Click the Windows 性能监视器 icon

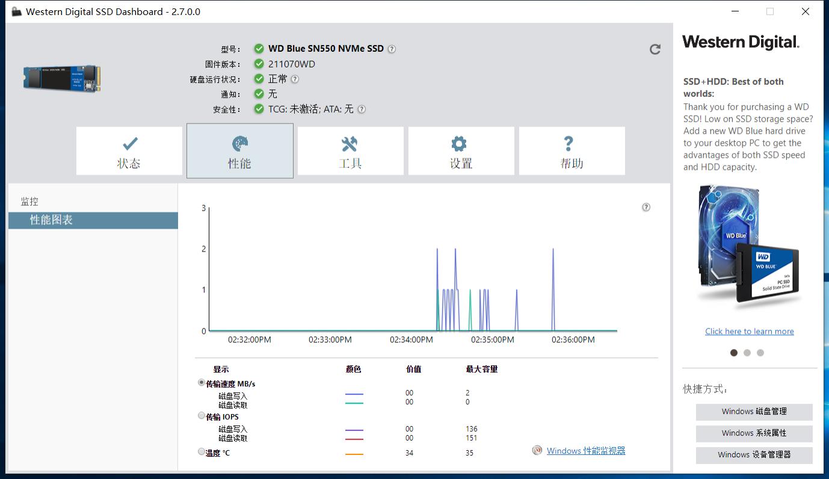click(537, 450)
